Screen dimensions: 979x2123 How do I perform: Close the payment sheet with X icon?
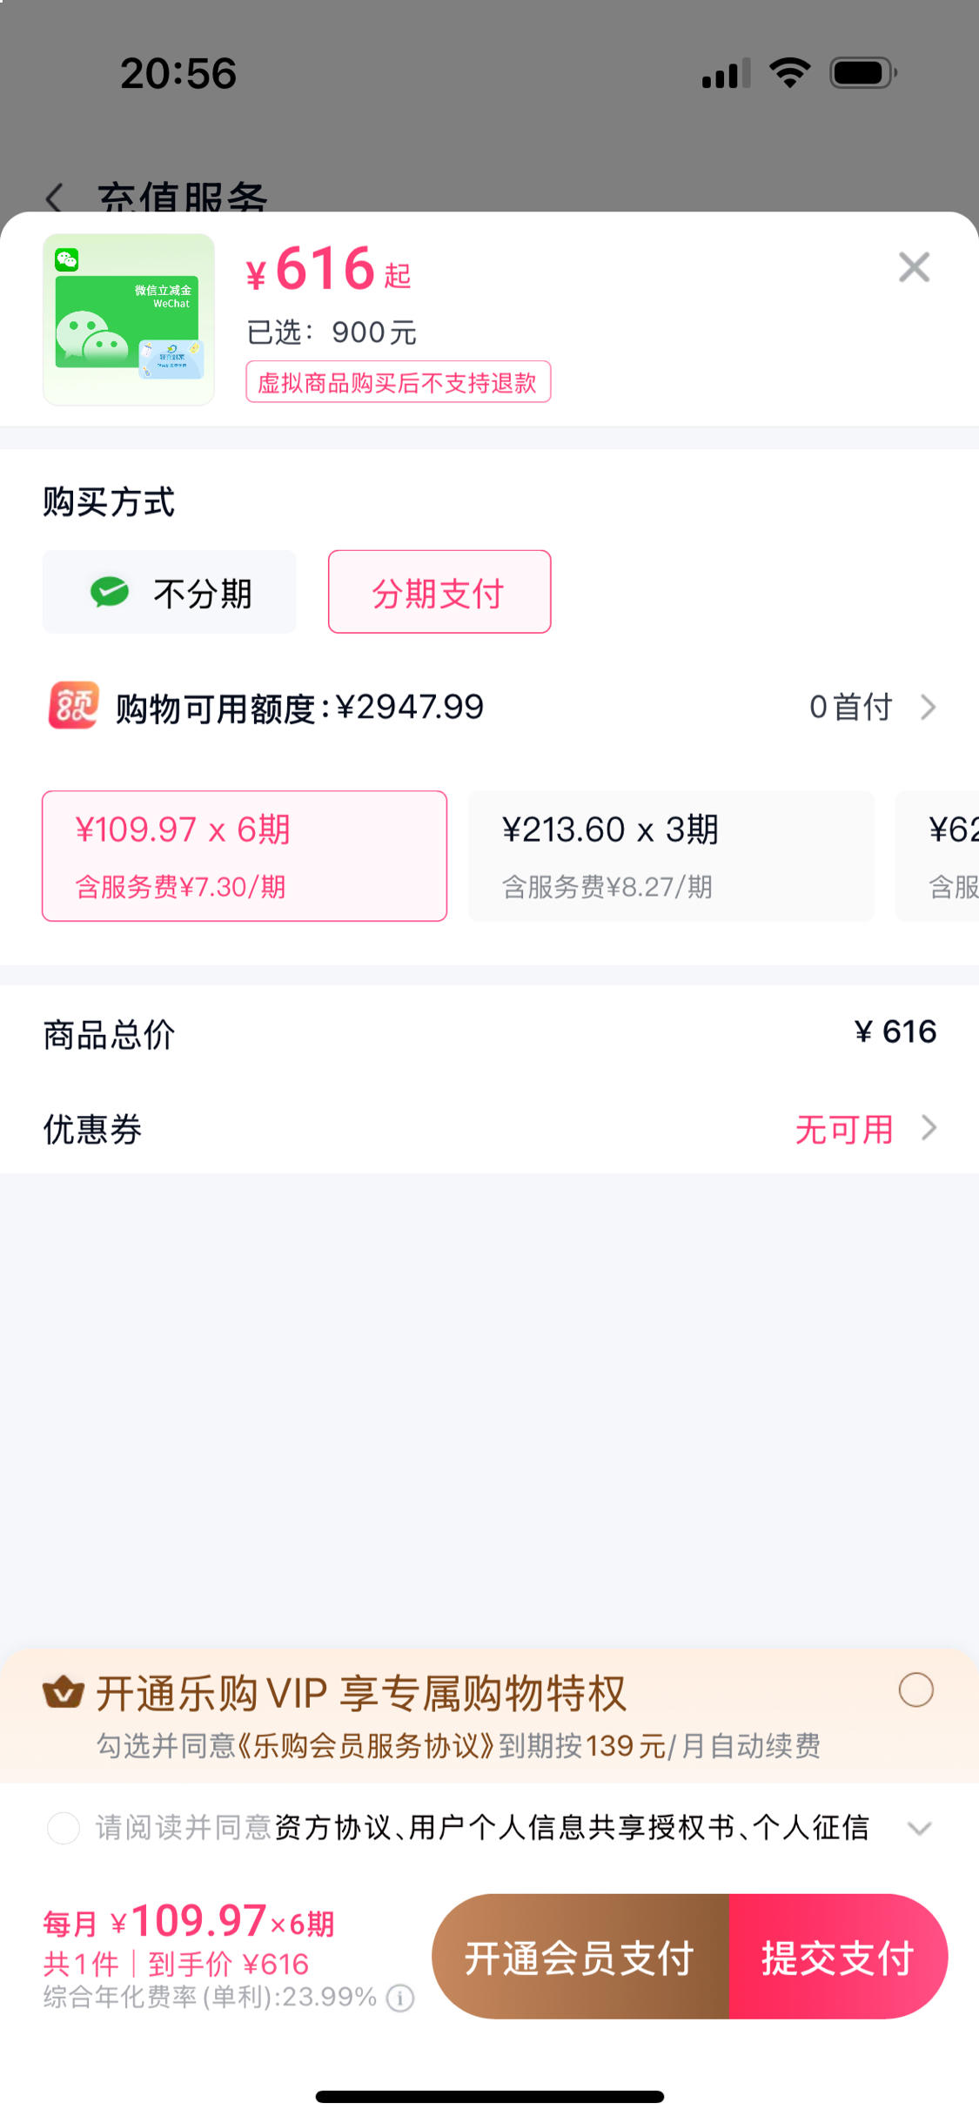pos(914,267)
